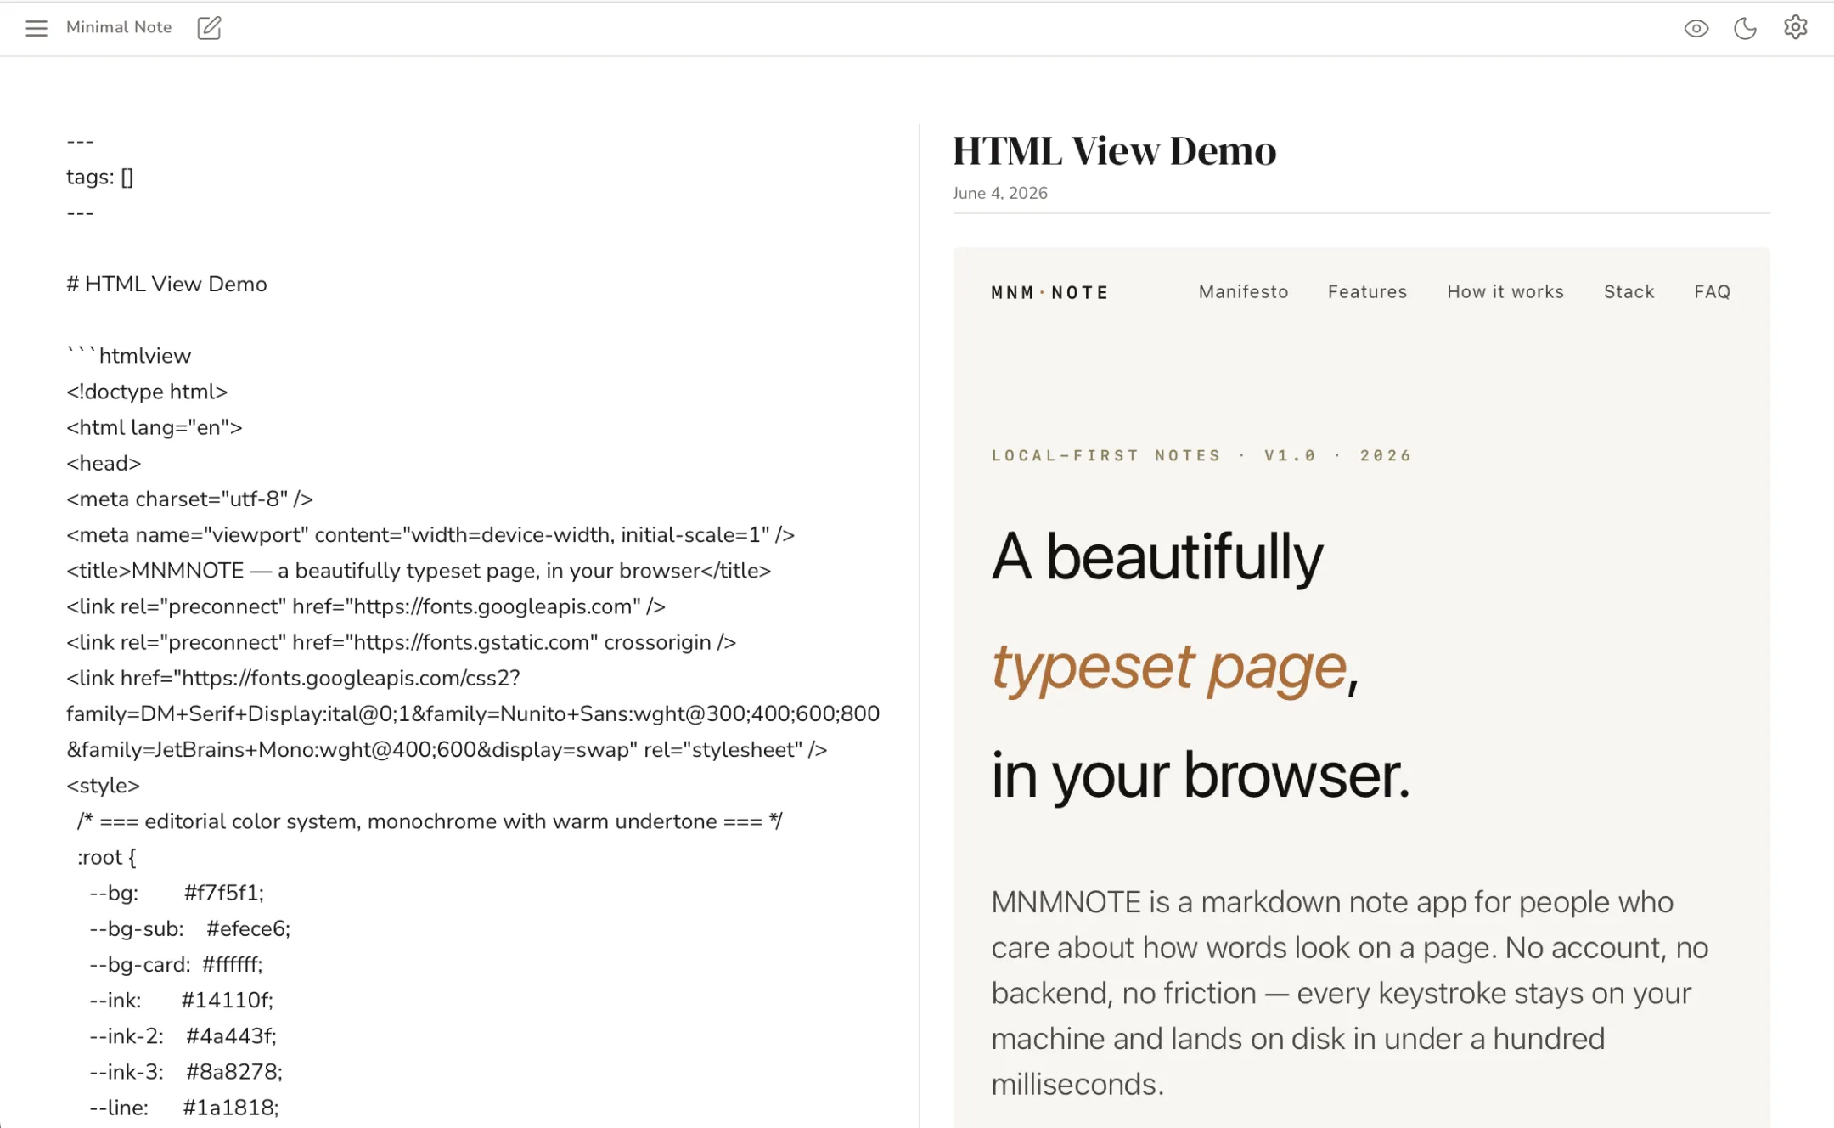This screenshot has height=1128, width=1834.
Task: Open the Stack nav link
Action: point(1629,291)
